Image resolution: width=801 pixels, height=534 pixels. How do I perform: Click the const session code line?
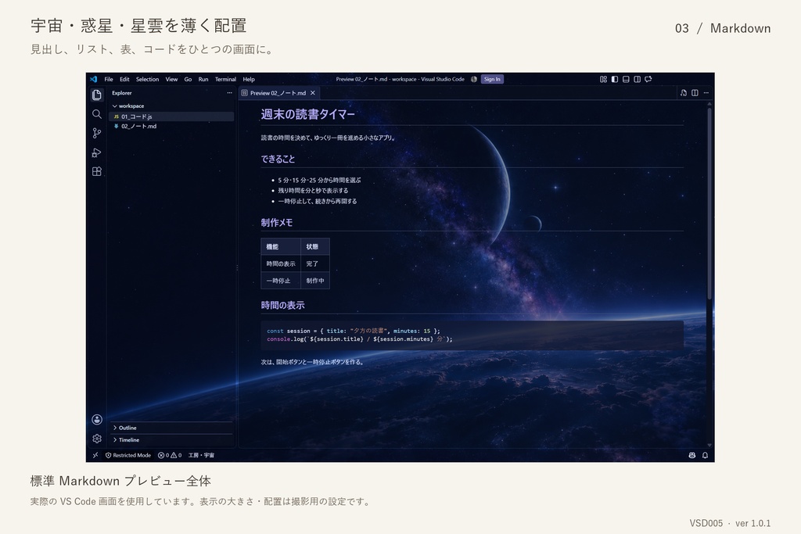[x=353, y=331]
